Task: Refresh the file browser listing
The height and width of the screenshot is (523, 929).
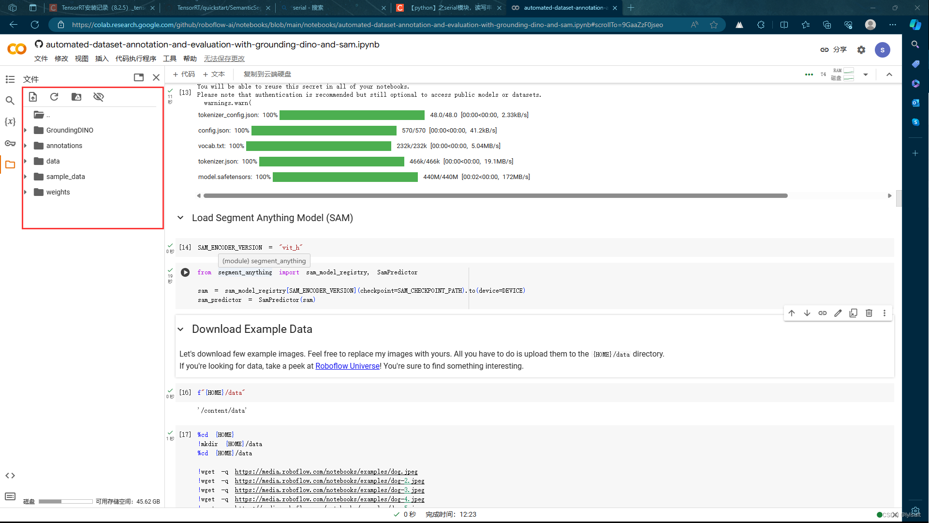Action: click(x=54, y=97)
